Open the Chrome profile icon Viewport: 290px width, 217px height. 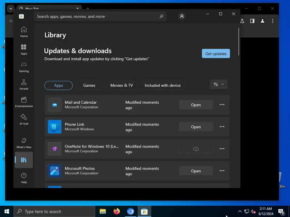pos(262,21)
